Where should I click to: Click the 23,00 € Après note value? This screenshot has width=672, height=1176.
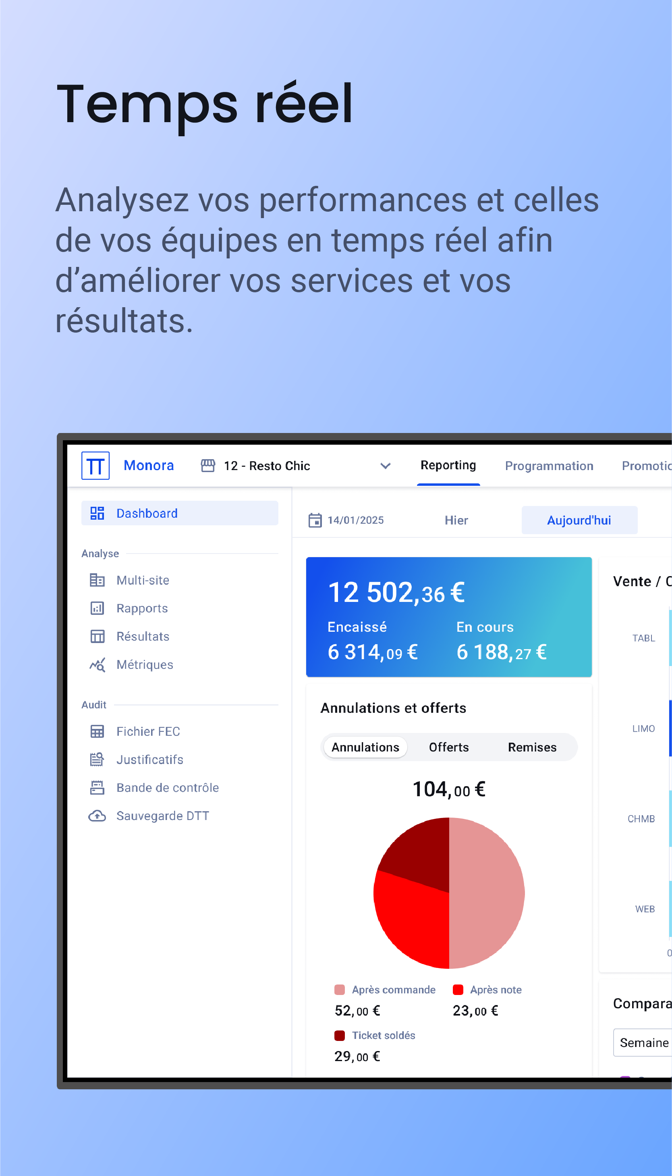(475, 1011)
